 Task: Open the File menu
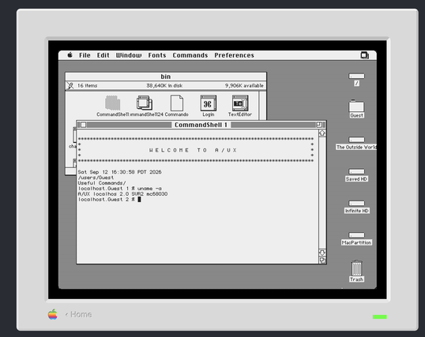tap(85, 55)
